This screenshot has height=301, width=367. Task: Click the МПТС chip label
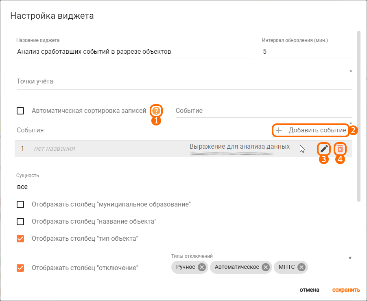click(287, 267)
